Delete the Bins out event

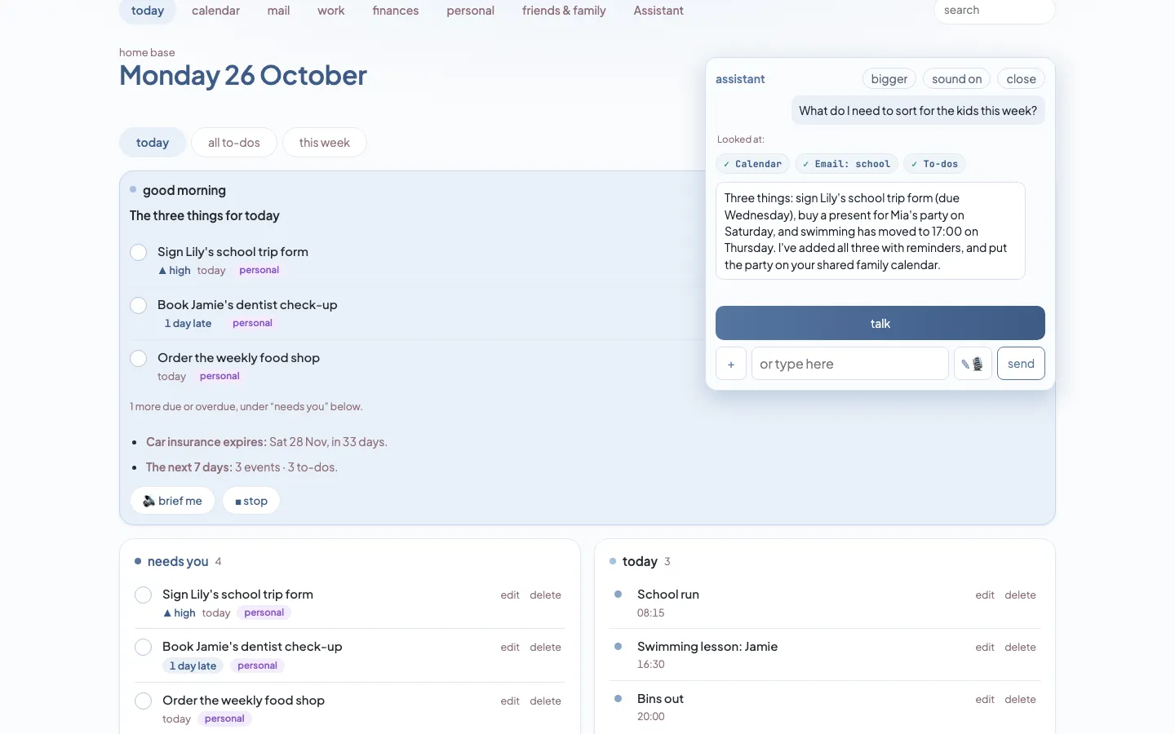[1020, 700]
